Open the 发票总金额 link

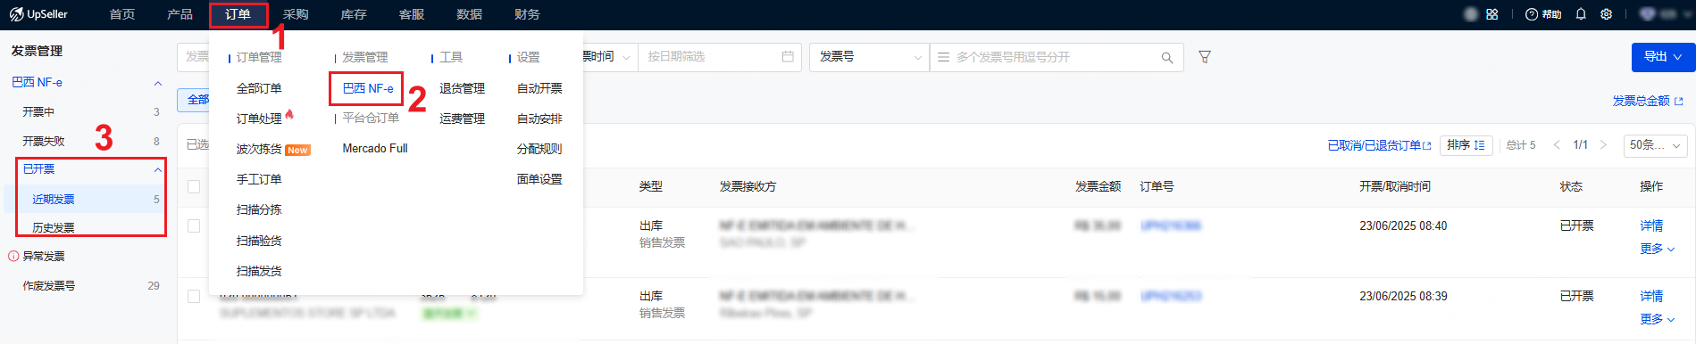(1647, 101)
